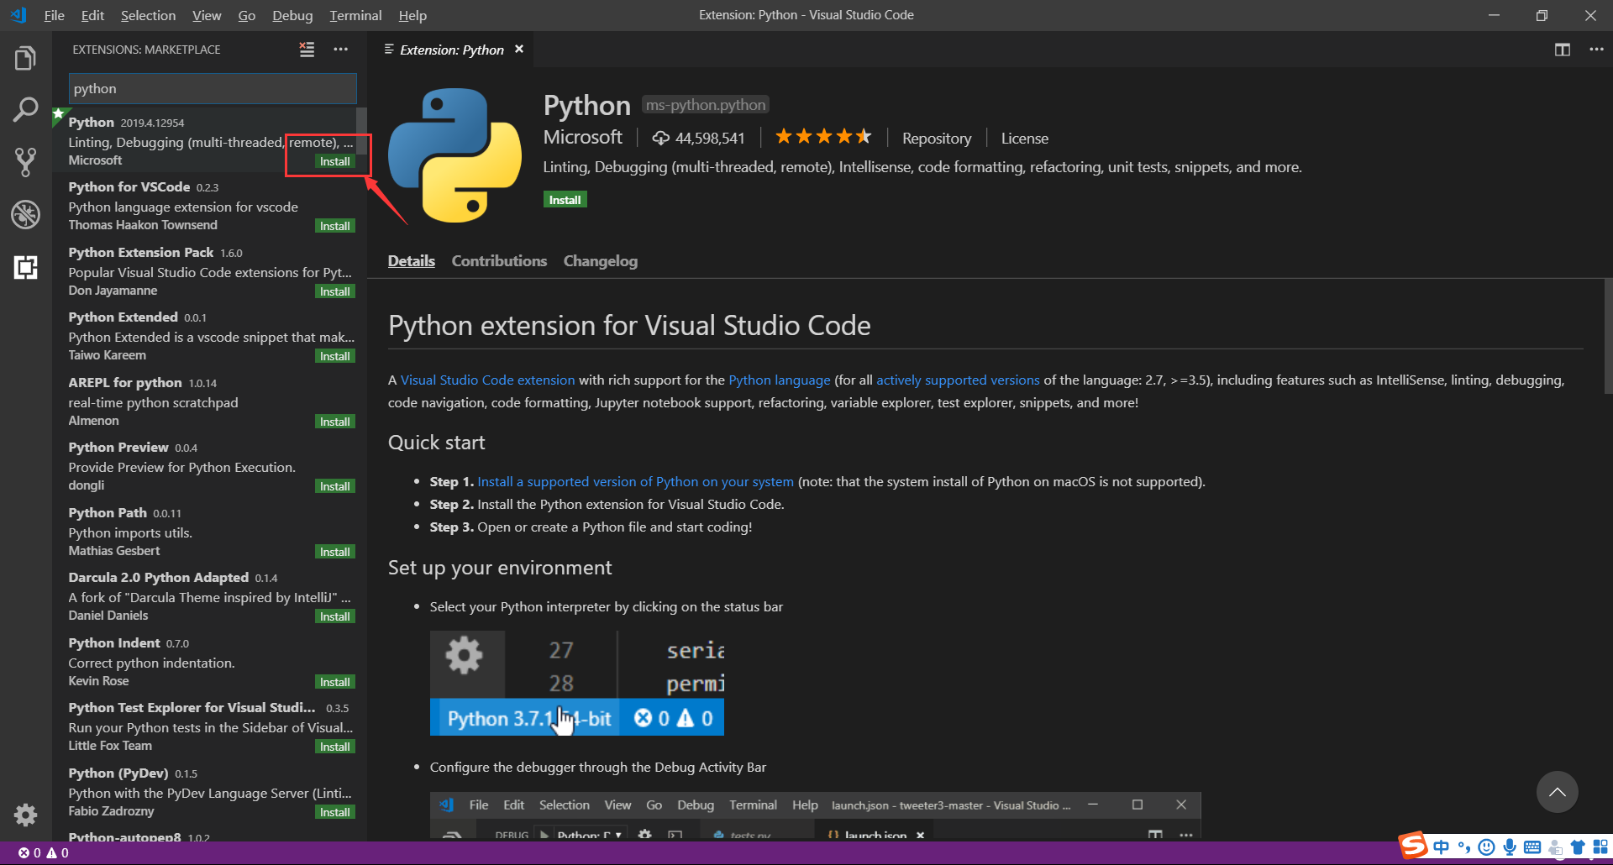Open the Manage gear menu
Viewport: 1613px width, 865px height.
(x=25, y=815)
